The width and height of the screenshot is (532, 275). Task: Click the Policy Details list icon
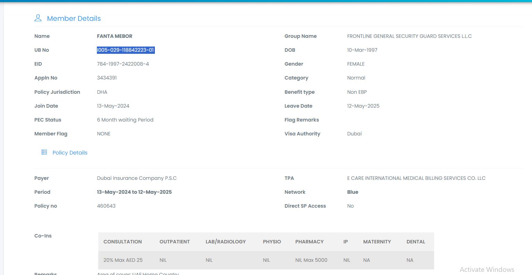44,152
